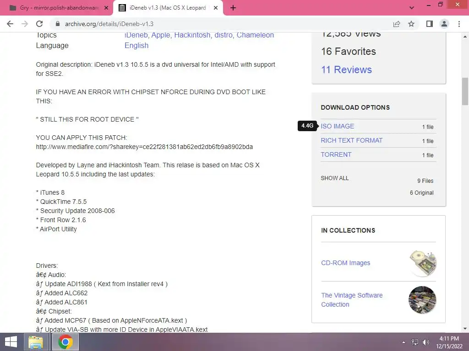Image resolution: width=469 pixels, height=351 pixels.
Task: Open the iDeneb topic link
Action: point(136,35)
